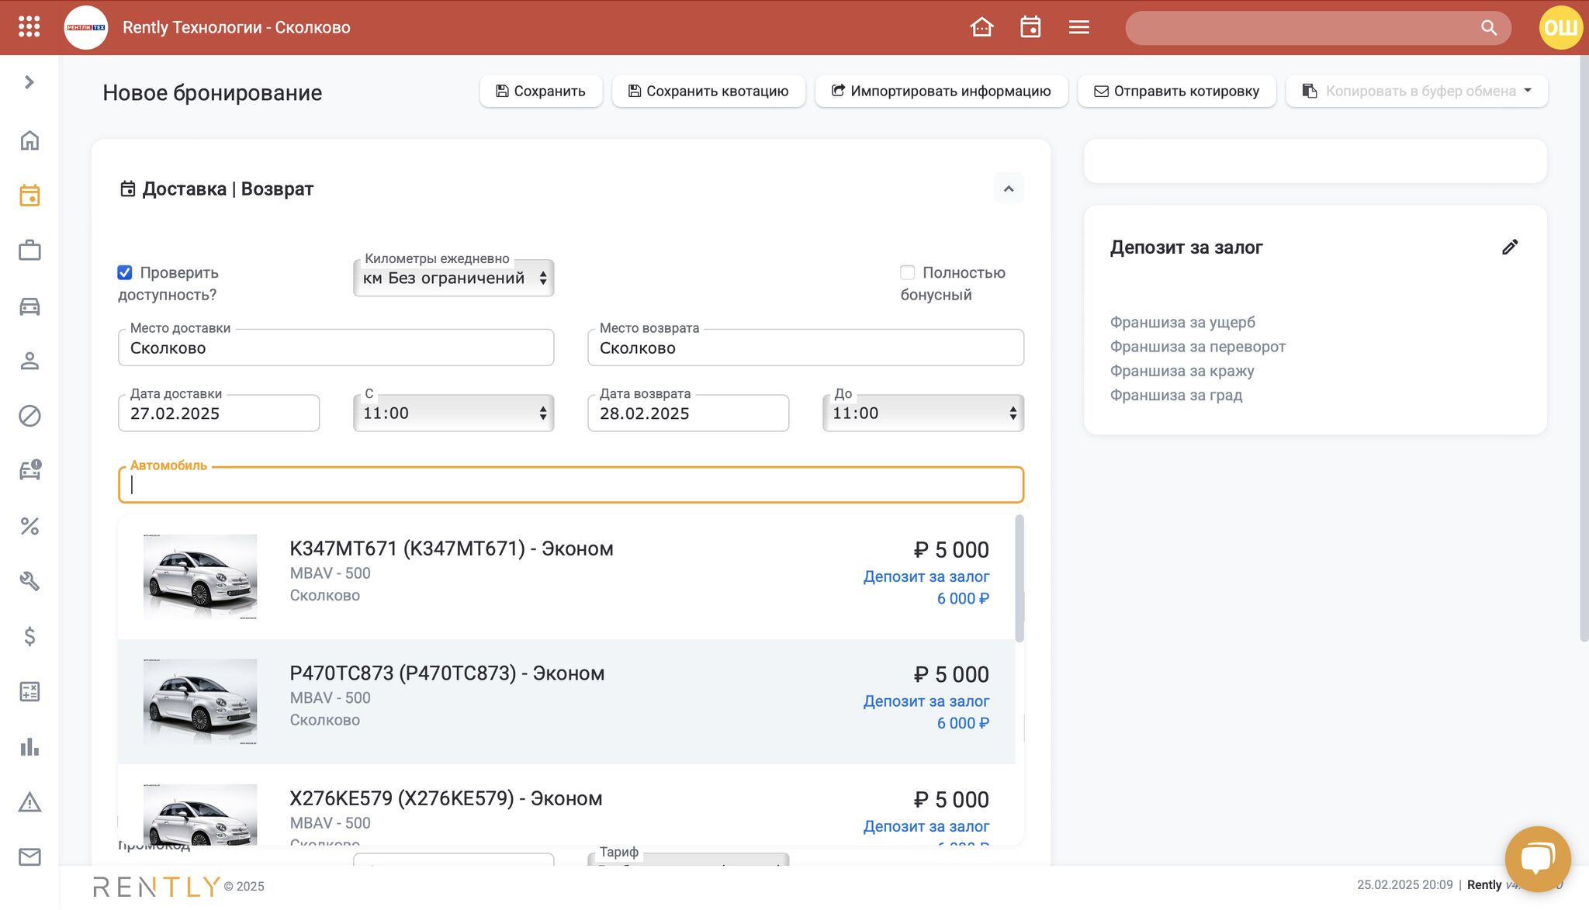
Task: Click the wrench maintenance sidebar icon
Action: (x=29, y=581)
